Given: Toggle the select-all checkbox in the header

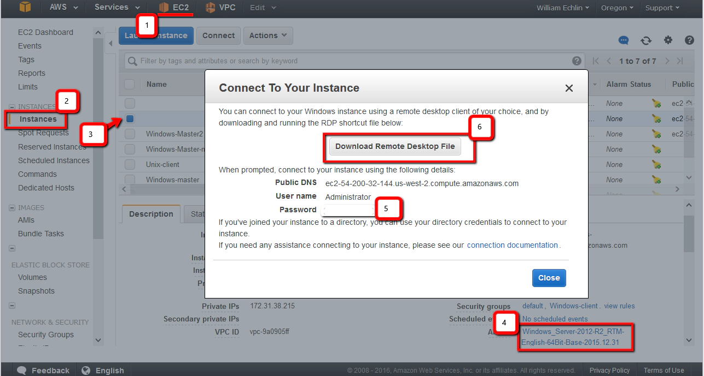Looking at the screenshot, I should [x=129, y=84].
